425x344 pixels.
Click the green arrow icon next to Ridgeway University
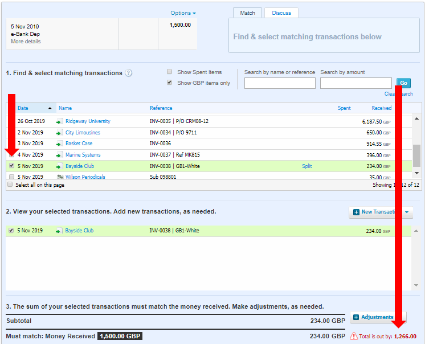click(59, 121)
